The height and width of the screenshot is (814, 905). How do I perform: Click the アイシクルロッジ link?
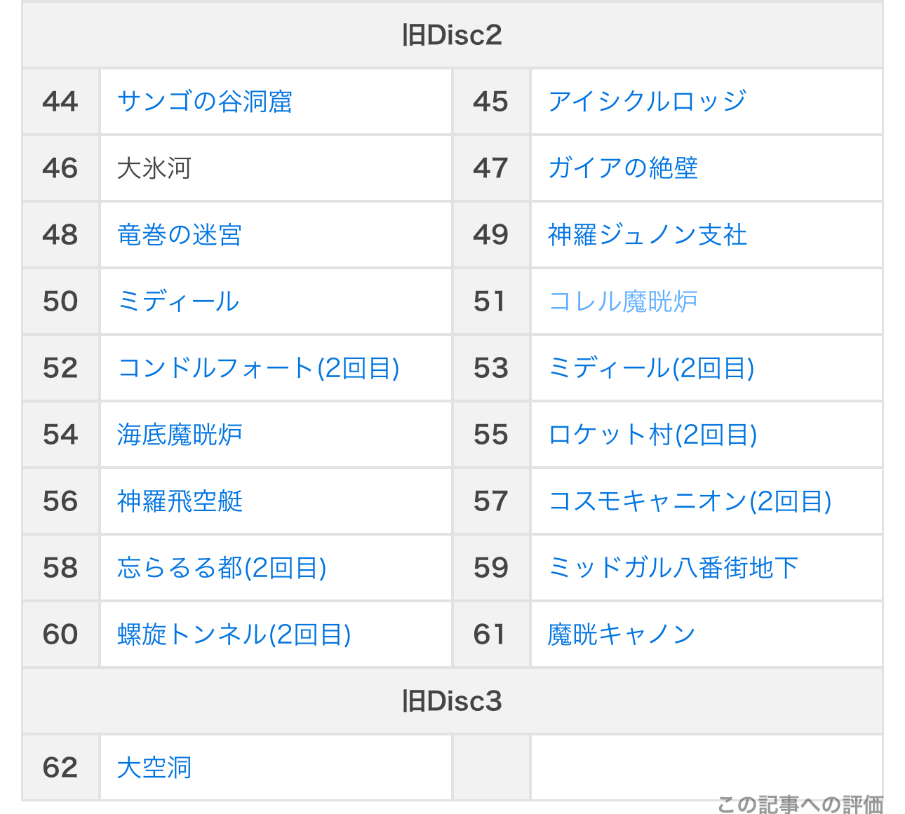[647, 102]
